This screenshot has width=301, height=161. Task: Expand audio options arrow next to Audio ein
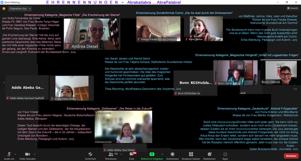coord(15,154)
